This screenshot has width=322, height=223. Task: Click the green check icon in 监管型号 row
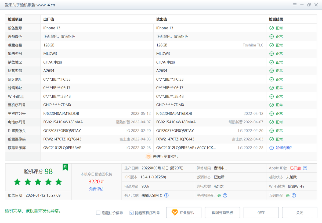272,71
